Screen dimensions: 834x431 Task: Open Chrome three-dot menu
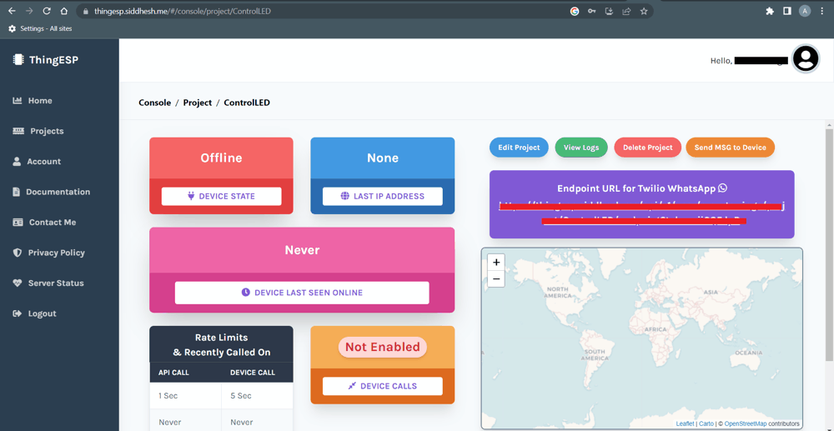click(821, 12)
